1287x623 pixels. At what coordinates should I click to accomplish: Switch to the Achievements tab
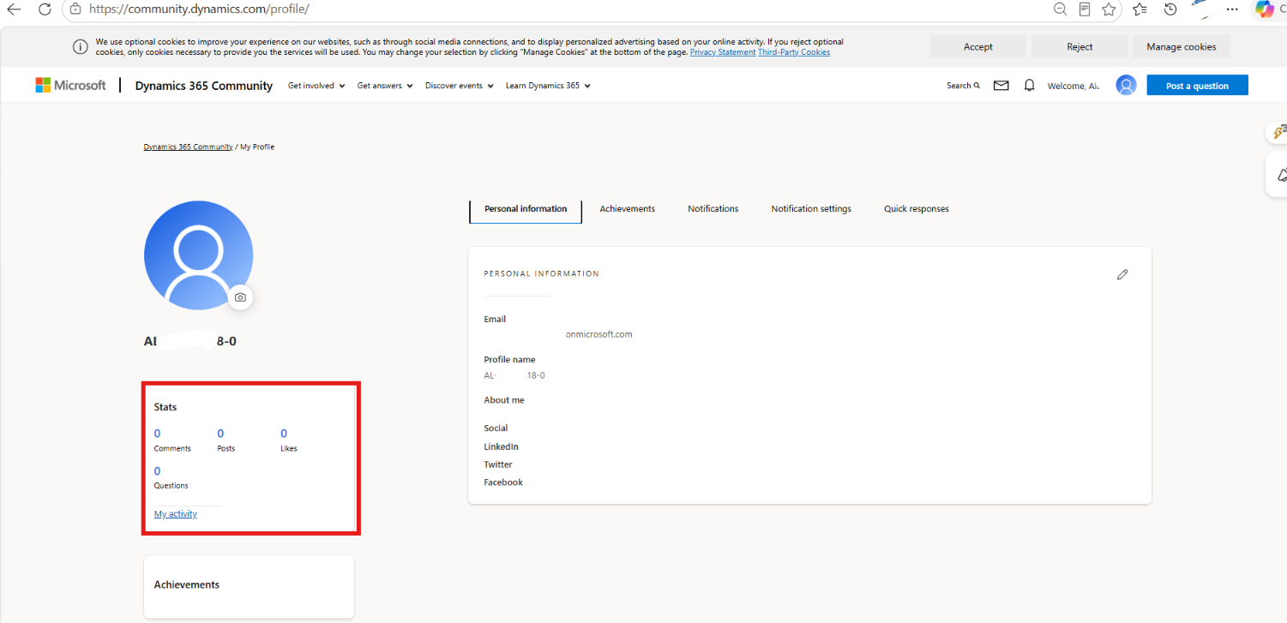628,209
